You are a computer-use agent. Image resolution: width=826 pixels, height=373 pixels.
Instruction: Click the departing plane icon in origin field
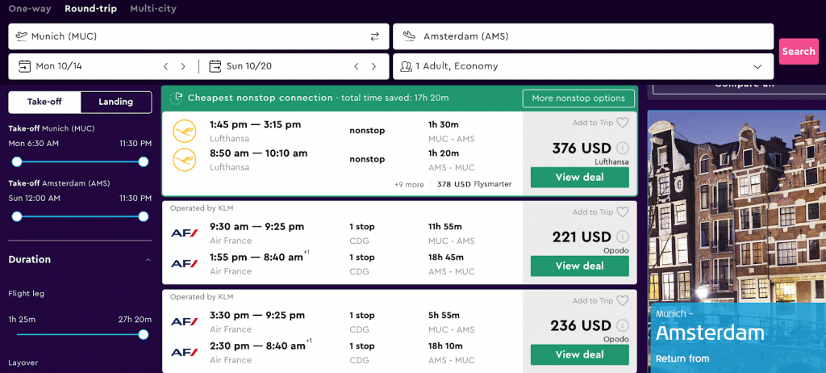pos(22,36)
